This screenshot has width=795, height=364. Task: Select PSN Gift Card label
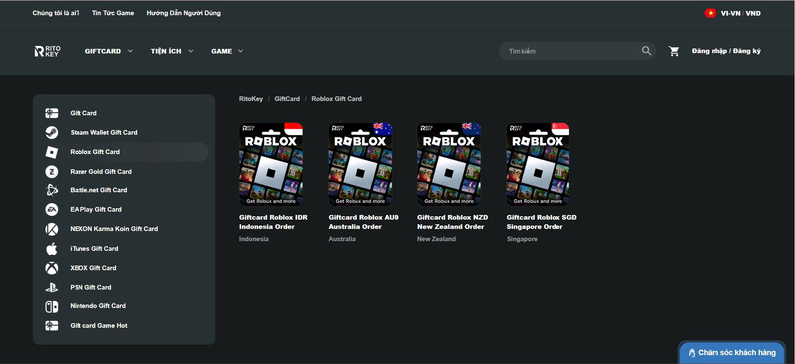tap(90, 287)
